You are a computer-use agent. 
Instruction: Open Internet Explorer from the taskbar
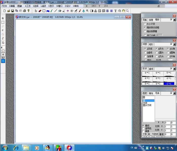point(16,148)
